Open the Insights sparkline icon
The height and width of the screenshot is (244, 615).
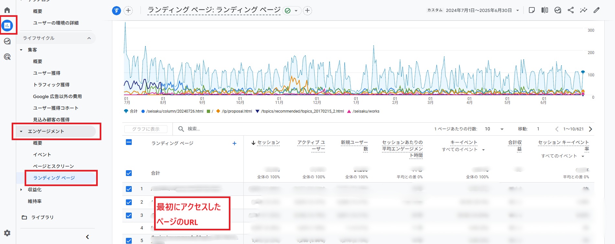click(583, 10)
